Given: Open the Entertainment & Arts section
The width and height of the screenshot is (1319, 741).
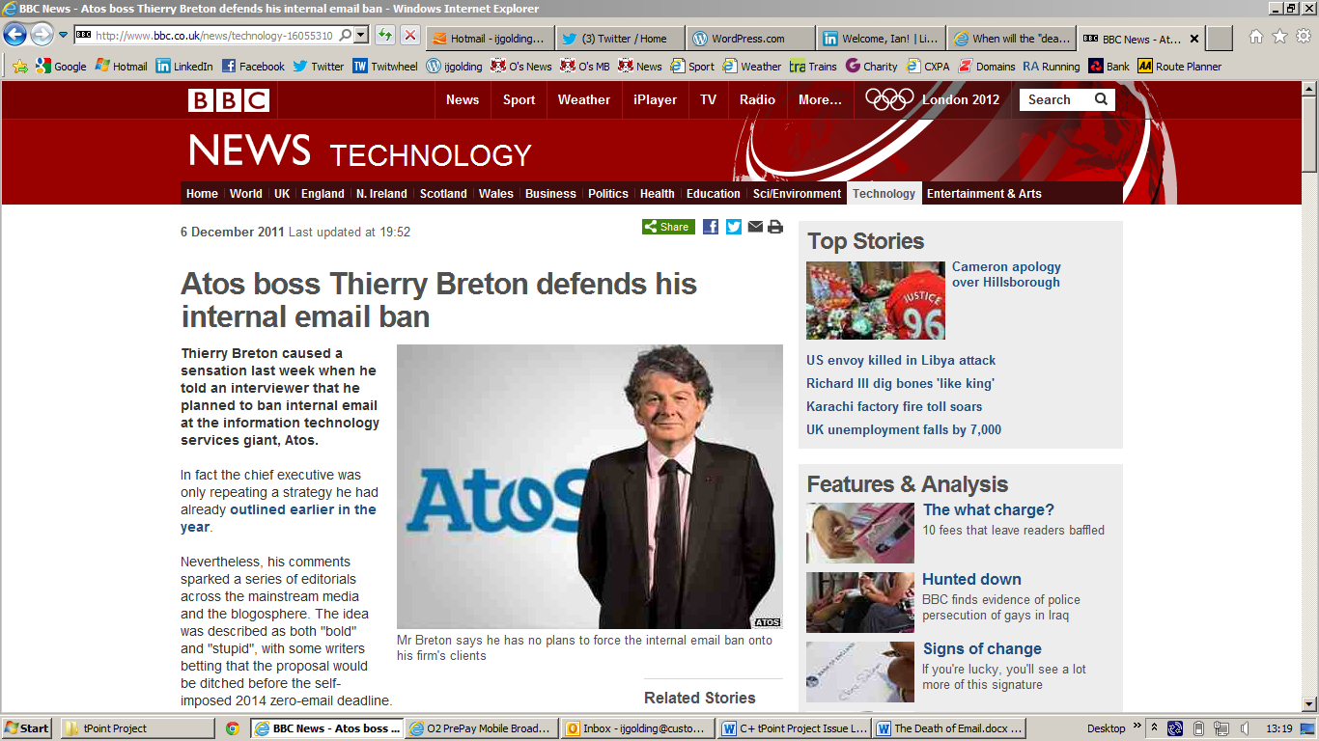Looking at the screenshot, I should tap(984, 193).
